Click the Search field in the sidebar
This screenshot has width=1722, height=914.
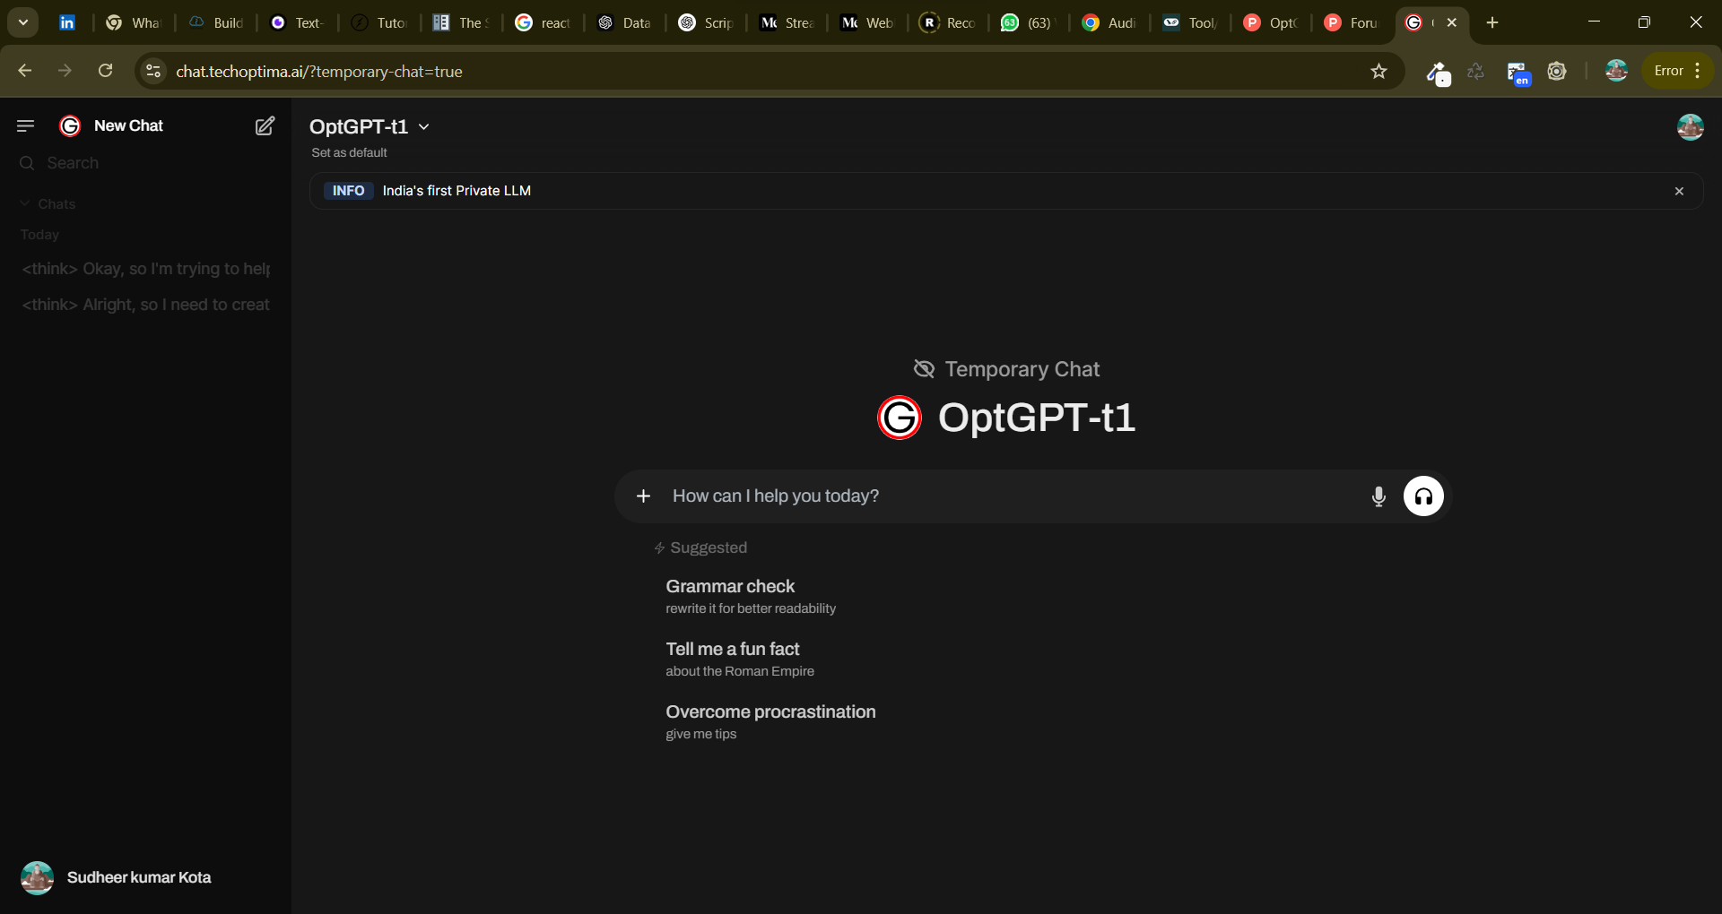point(148,163)
